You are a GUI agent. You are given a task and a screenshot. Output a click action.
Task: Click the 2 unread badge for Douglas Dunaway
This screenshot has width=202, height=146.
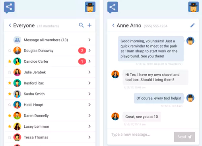(82, 50)
